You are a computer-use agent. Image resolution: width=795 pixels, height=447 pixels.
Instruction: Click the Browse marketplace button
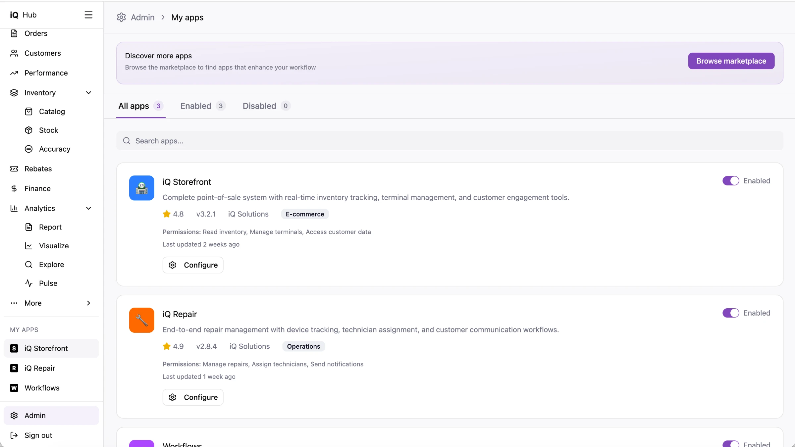click(x=731, y=61)
